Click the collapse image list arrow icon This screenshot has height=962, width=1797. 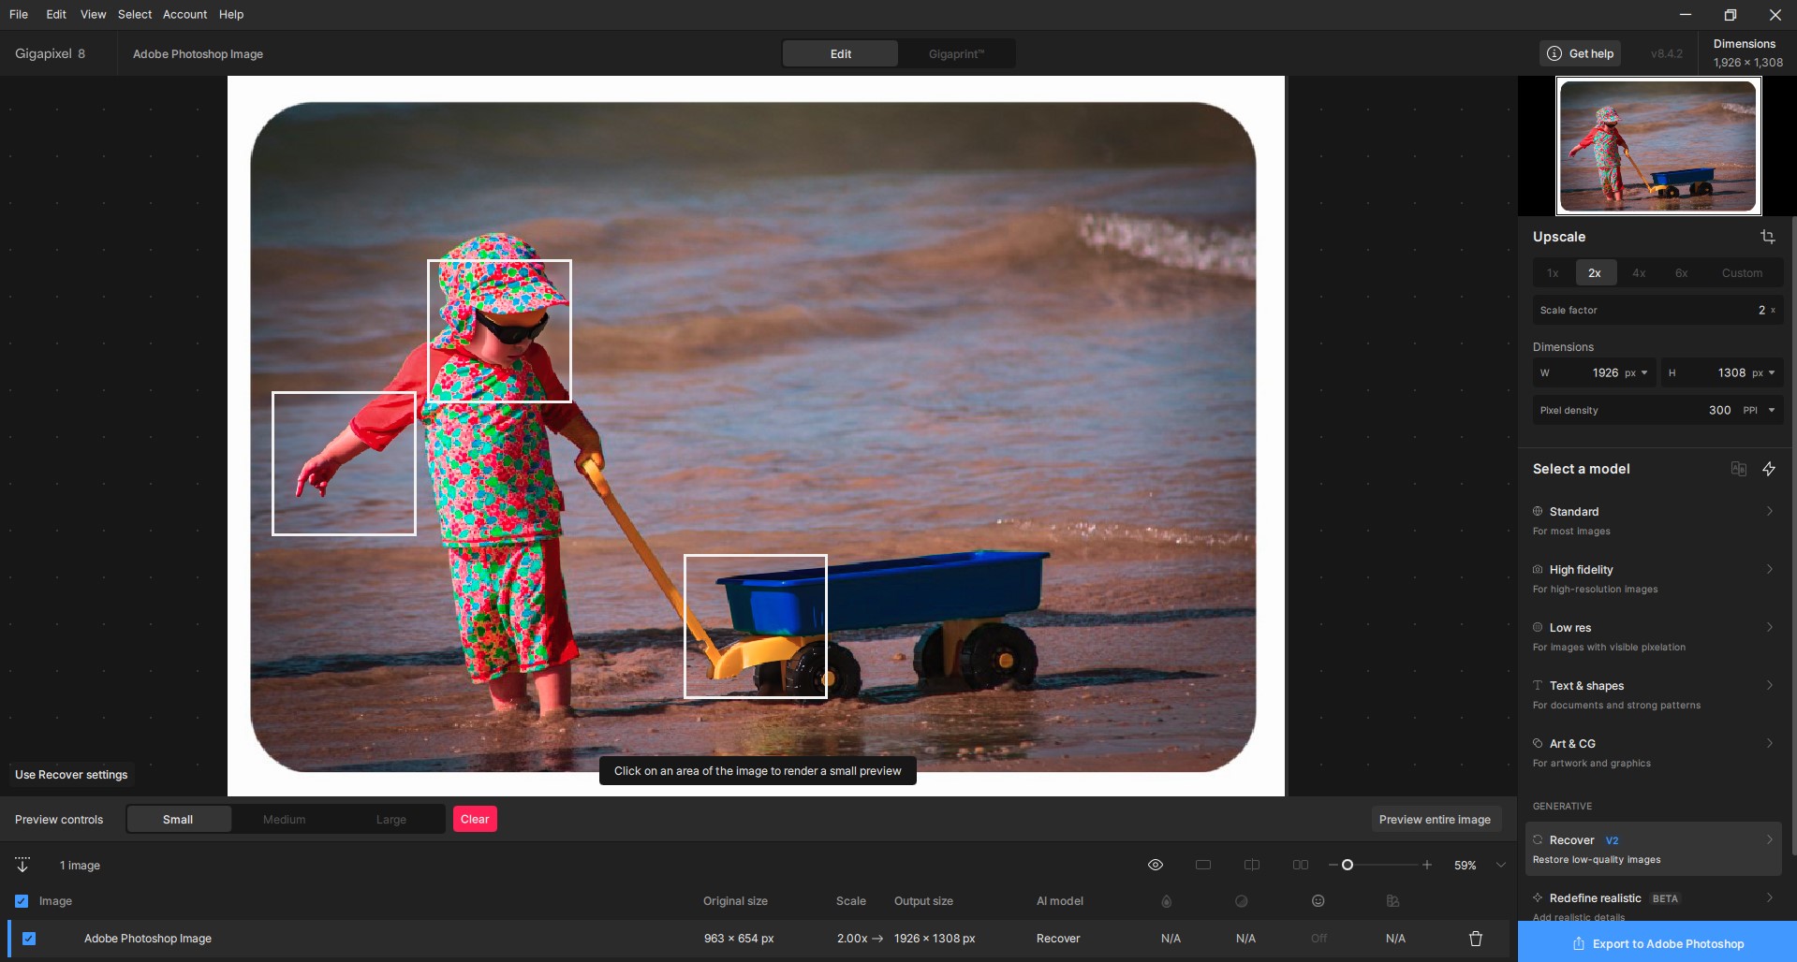click(x=22, y=865)
